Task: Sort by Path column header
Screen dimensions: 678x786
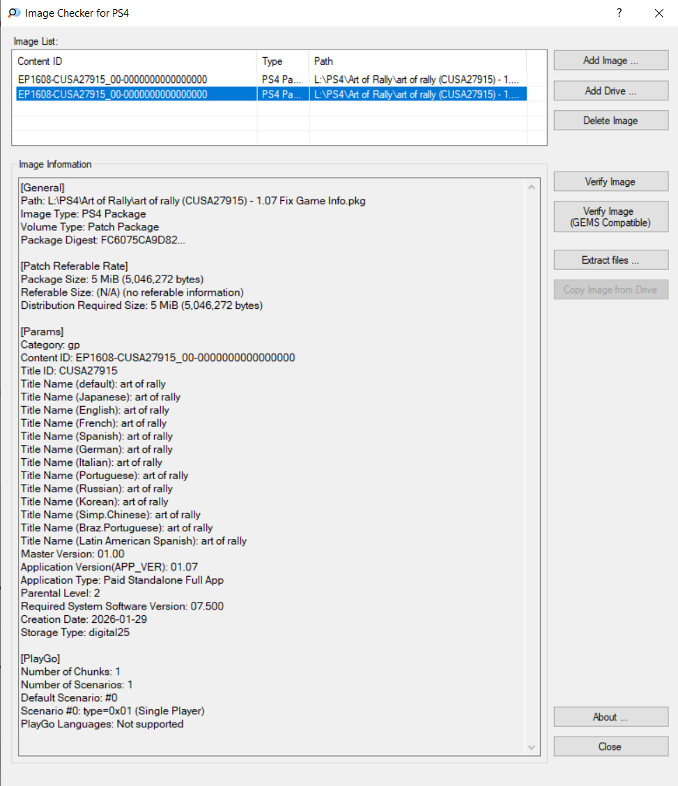Action: (417, 61)
